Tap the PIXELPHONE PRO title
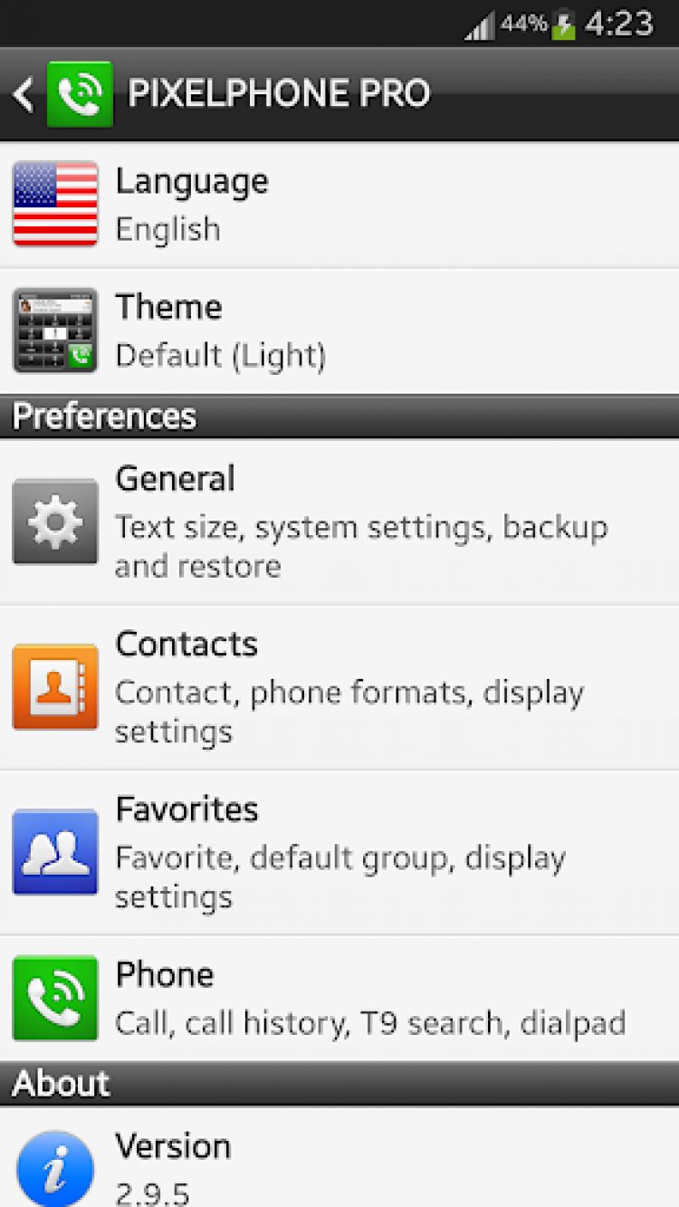Viewport: 679px width, 1207px height. 279,94
